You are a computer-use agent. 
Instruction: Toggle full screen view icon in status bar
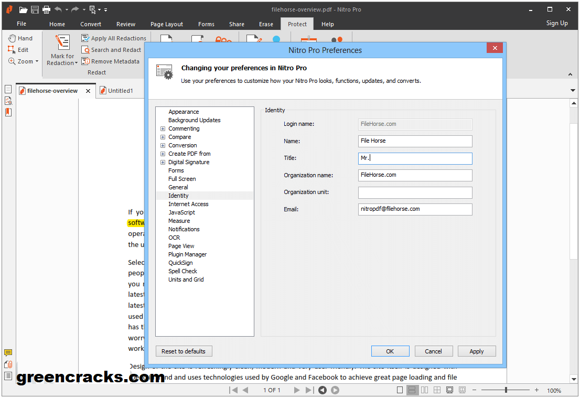pyautogui.click(x=450, y=390)
